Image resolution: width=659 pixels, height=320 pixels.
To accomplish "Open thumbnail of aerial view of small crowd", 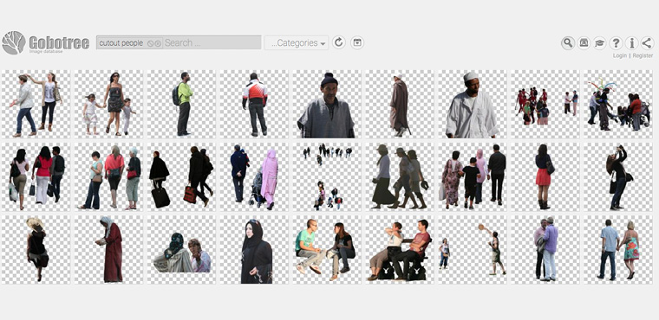I will (x=327, y=176).
